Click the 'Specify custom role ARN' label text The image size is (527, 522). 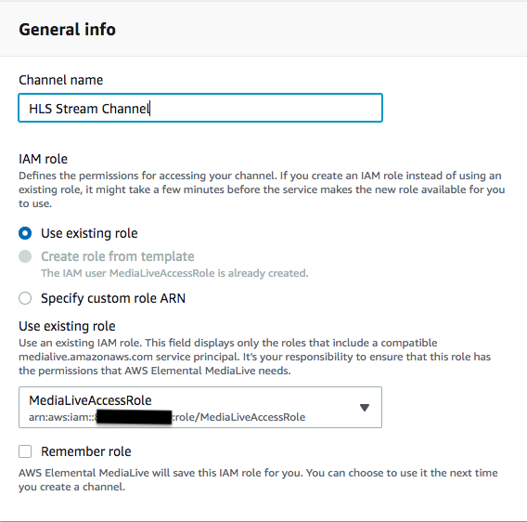click(x=113, y=298)
